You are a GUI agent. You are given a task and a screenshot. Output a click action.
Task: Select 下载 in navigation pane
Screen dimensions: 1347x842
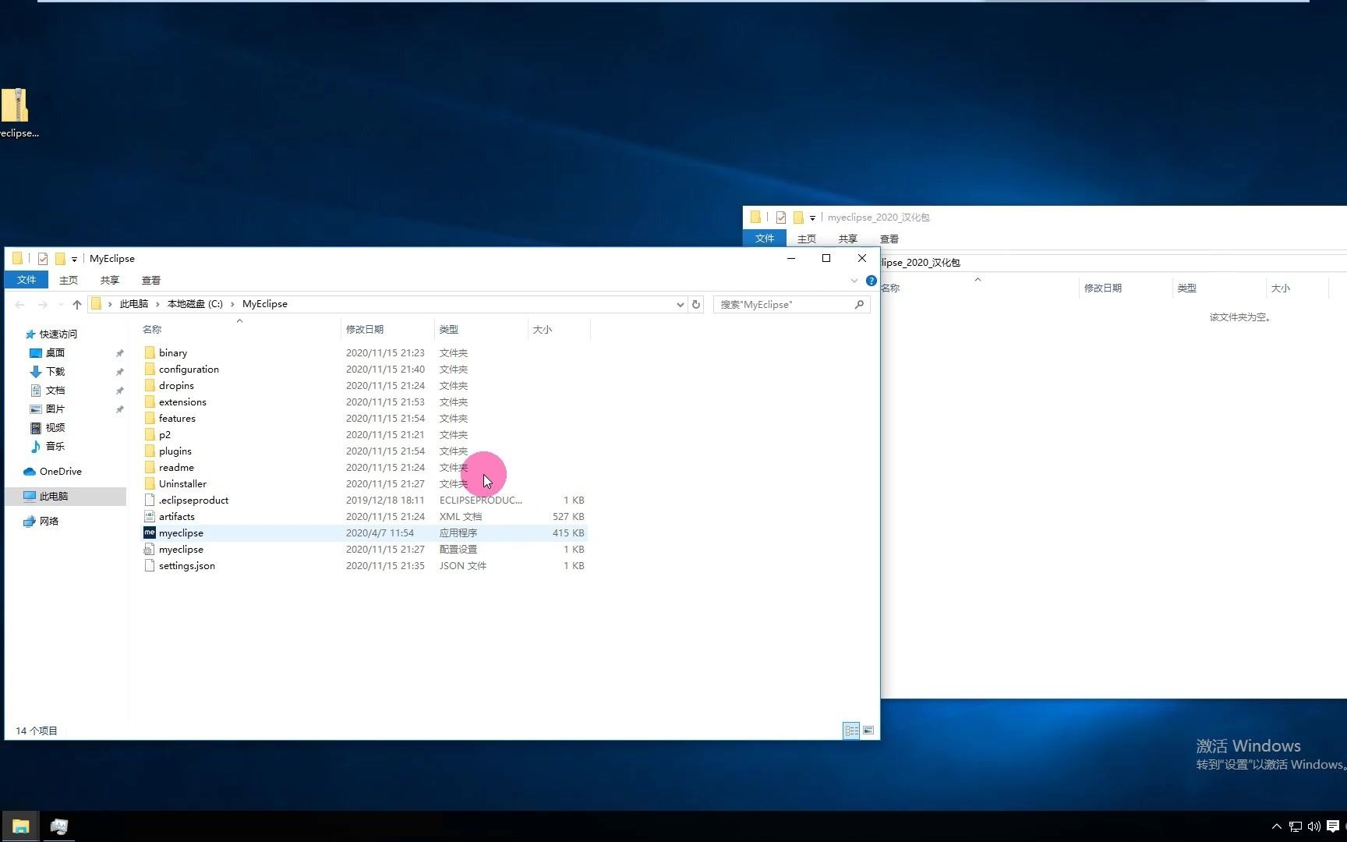(x=55, y=371)
